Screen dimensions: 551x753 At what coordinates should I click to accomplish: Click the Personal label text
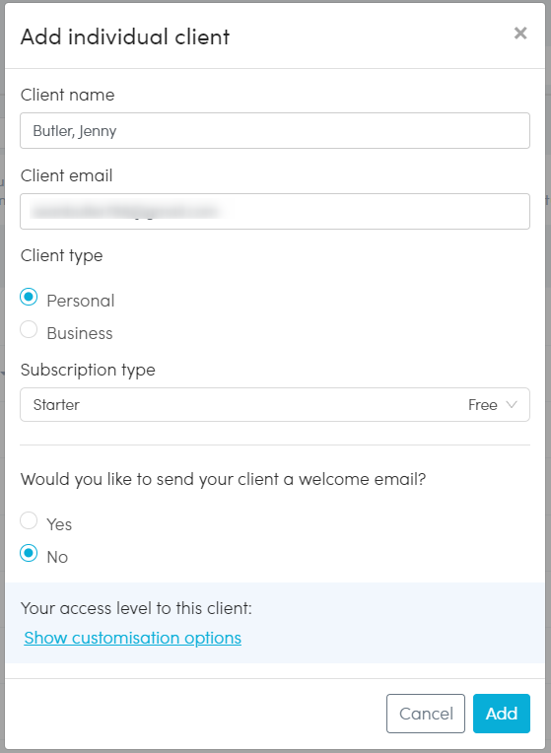coord(81,301)
